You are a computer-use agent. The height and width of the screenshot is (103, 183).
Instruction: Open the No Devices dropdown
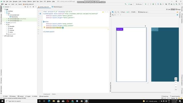pyautogui.click(x=139, y=4)
